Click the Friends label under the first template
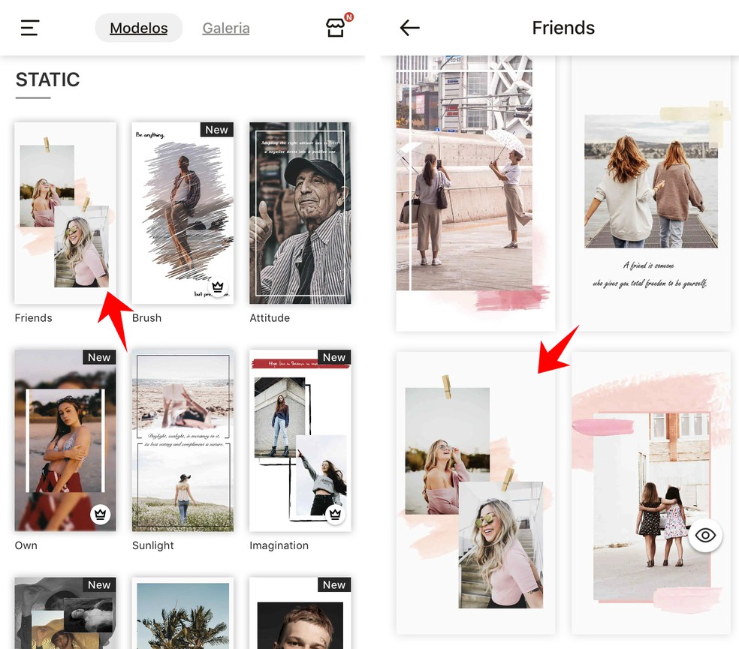This screenshot has width=739, height=649. (x=33, y=317)
